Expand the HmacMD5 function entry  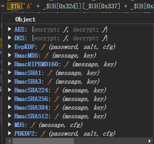[x=10, y=55]
